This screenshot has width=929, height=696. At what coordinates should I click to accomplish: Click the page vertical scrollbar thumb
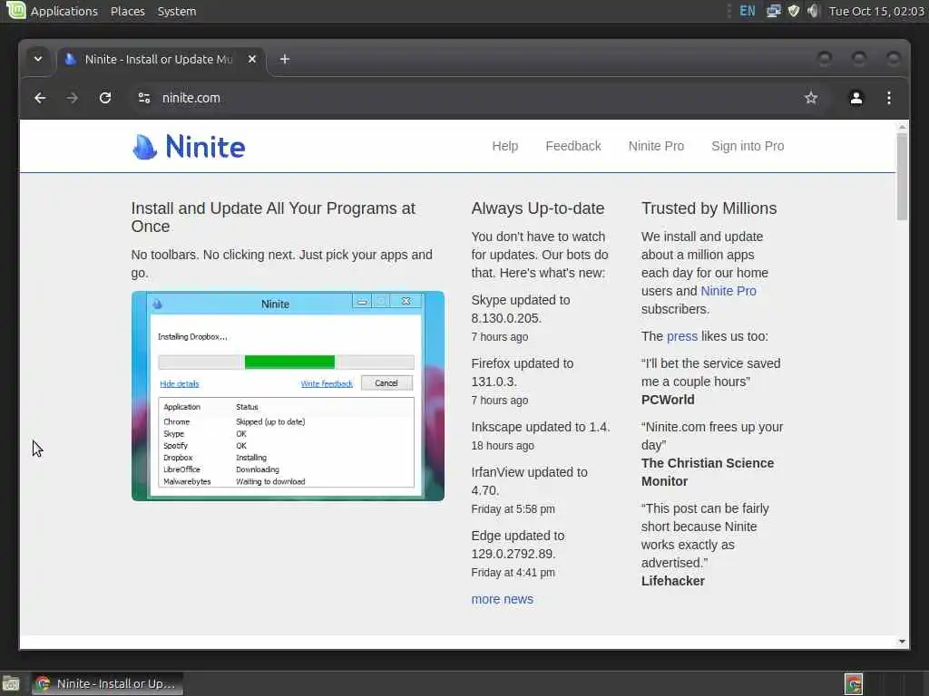(902, 177)
